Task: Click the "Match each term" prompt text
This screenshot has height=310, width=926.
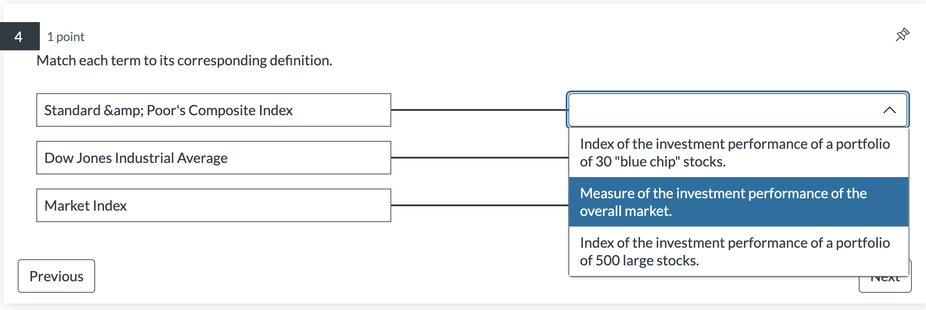Action: coord(184,60)
